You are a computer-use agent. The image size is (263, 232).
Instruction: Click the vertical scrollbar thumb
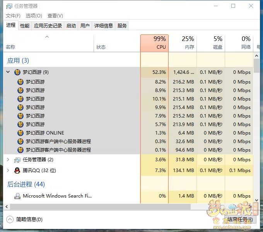[x=256, y=66]
